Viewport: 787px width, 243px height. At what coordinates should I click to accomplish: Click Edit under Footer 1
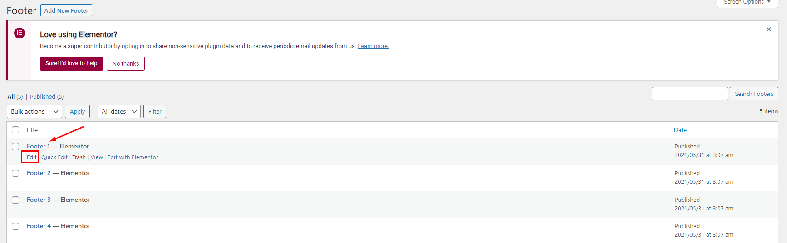(x=31, y=157)
